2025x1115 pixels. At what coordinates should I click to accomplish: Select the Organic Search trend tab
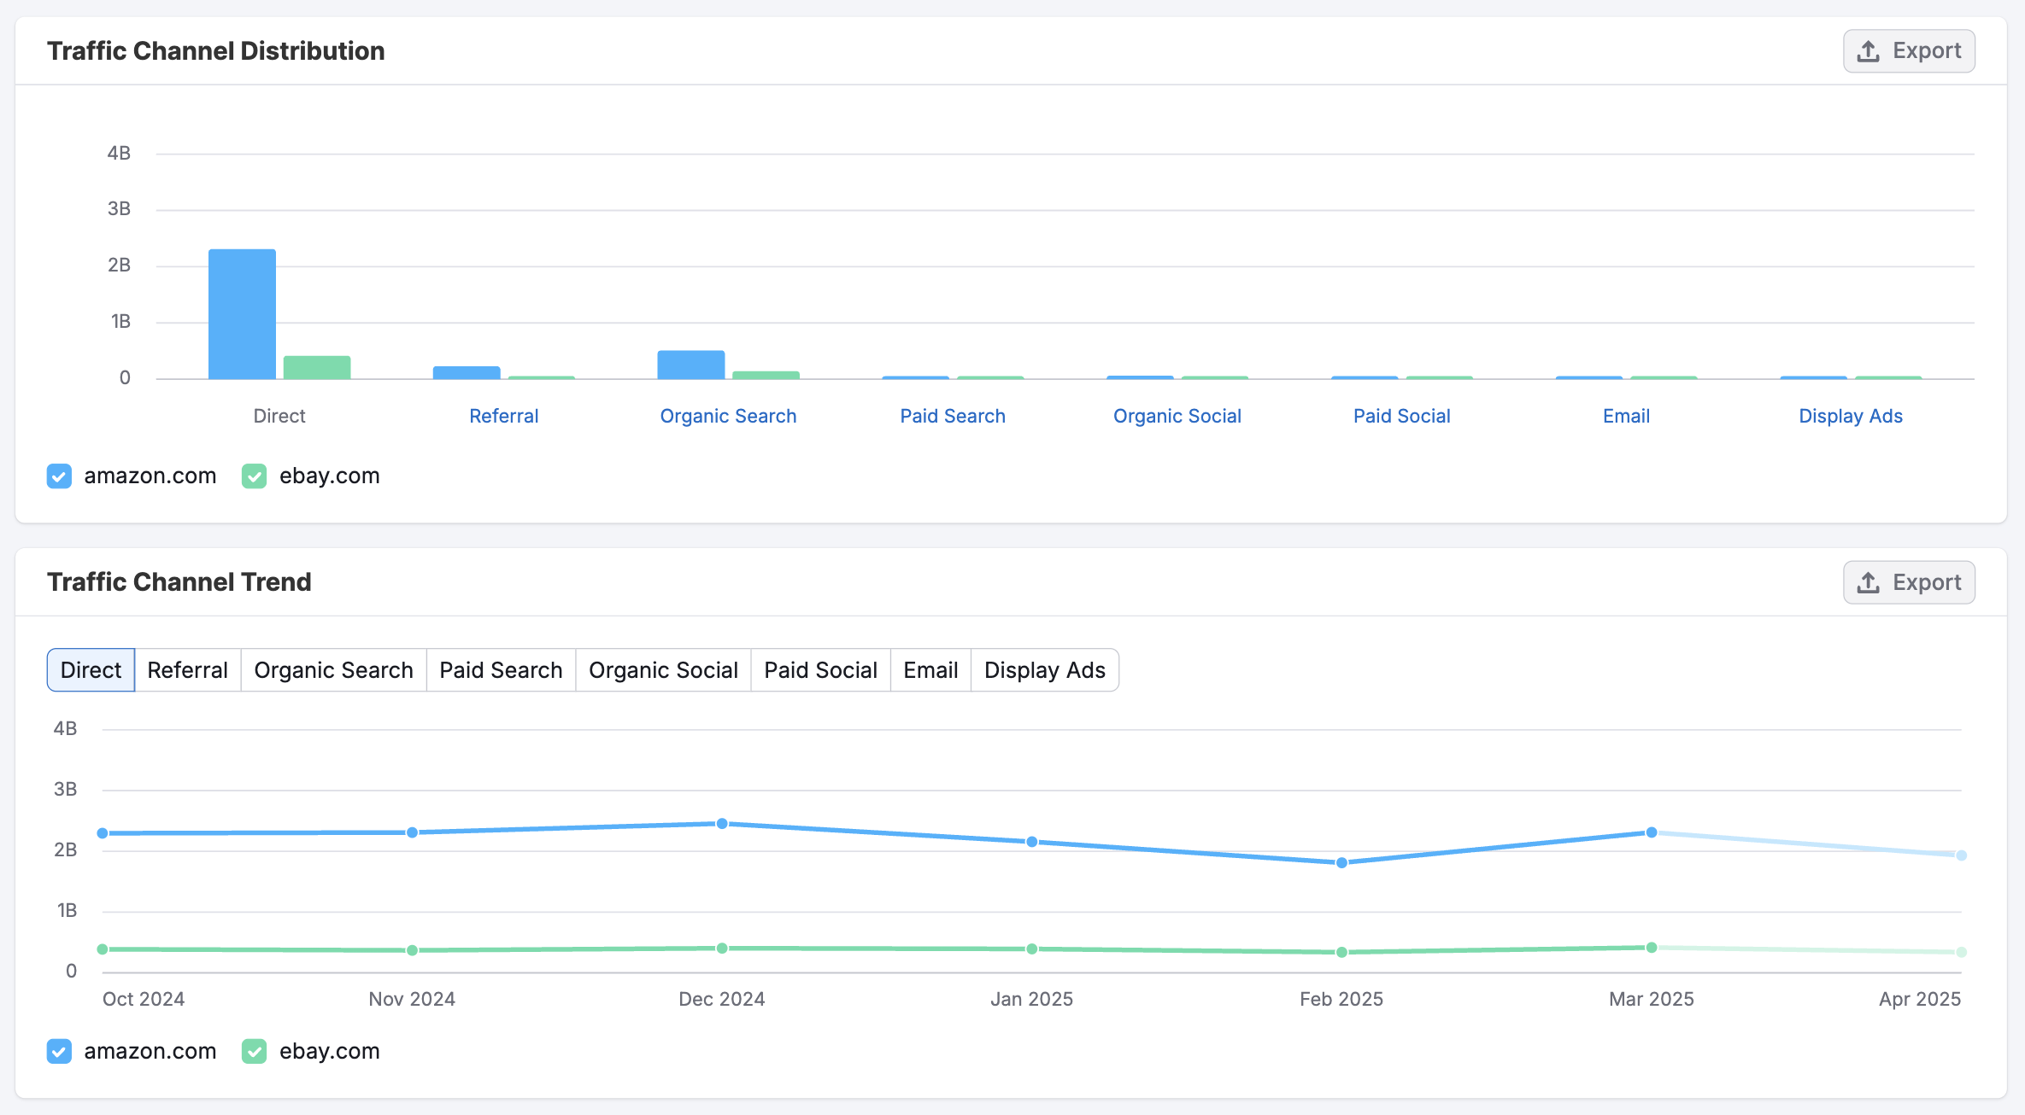point(333,670)
